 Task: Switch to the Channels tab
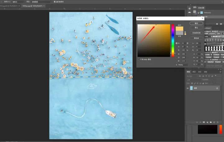tap(194, 72)
